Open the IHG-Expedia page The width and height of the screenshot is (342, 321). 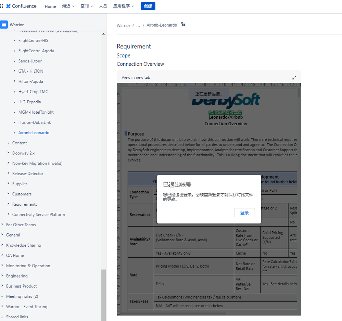[29, 102]
